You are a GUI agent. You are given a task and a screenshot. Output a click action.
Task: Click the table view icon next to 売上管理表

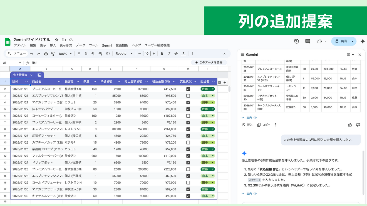coord(39,75)
